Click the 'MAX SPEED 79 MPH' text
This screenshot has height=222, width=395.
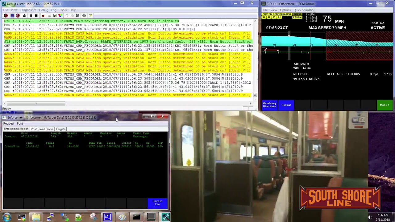point(327,28)
